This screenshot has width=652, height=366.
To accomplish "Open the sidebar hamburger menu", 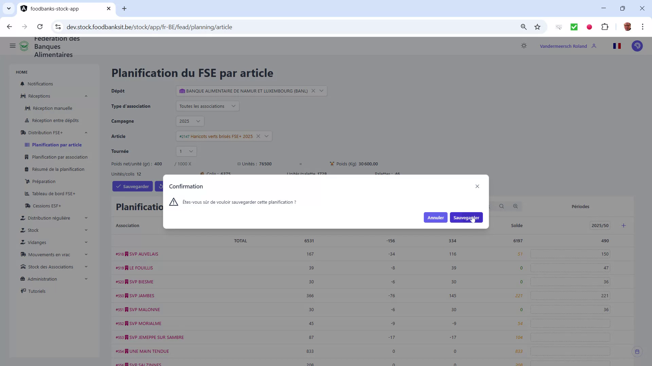I will (x=13, y=46).
